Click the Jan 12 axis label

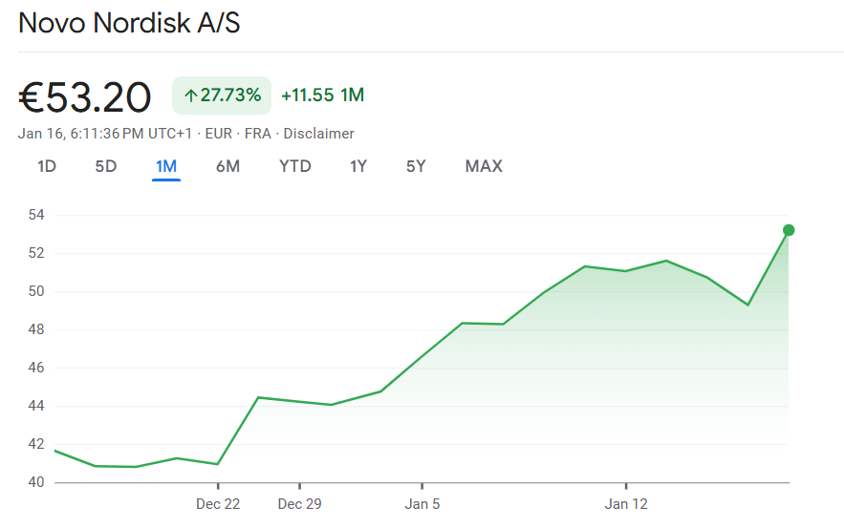point(626,504)
